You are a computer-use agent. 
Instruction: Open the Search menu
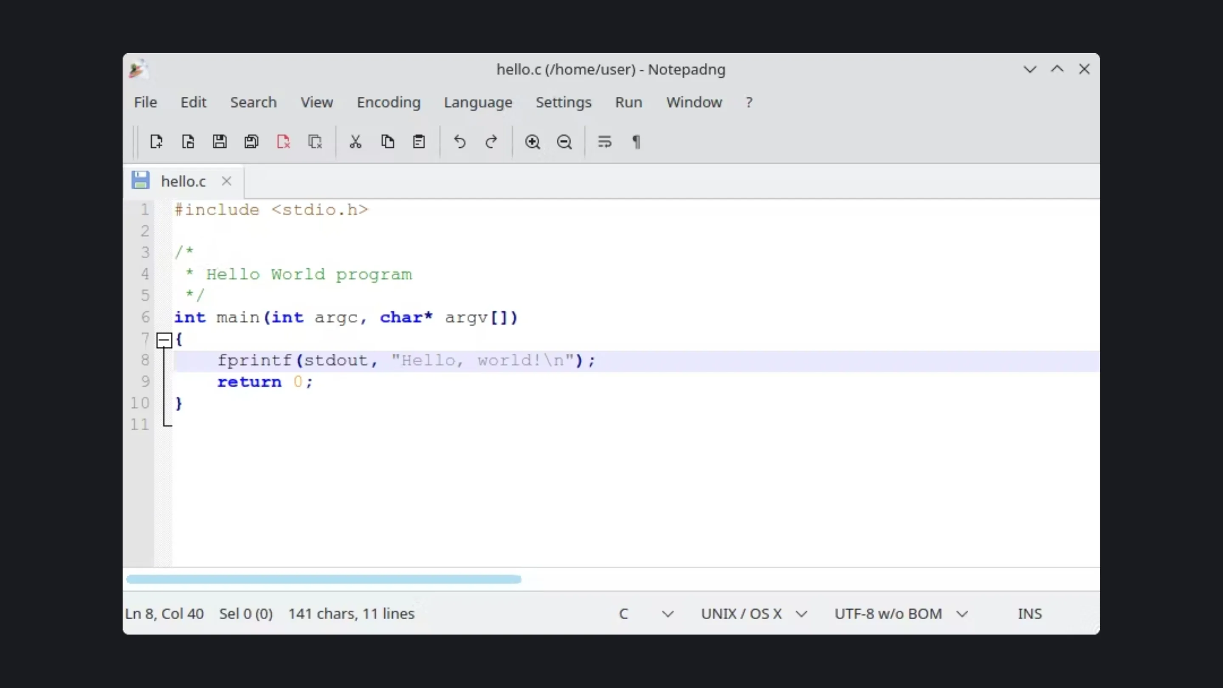(x=254, y=102)
